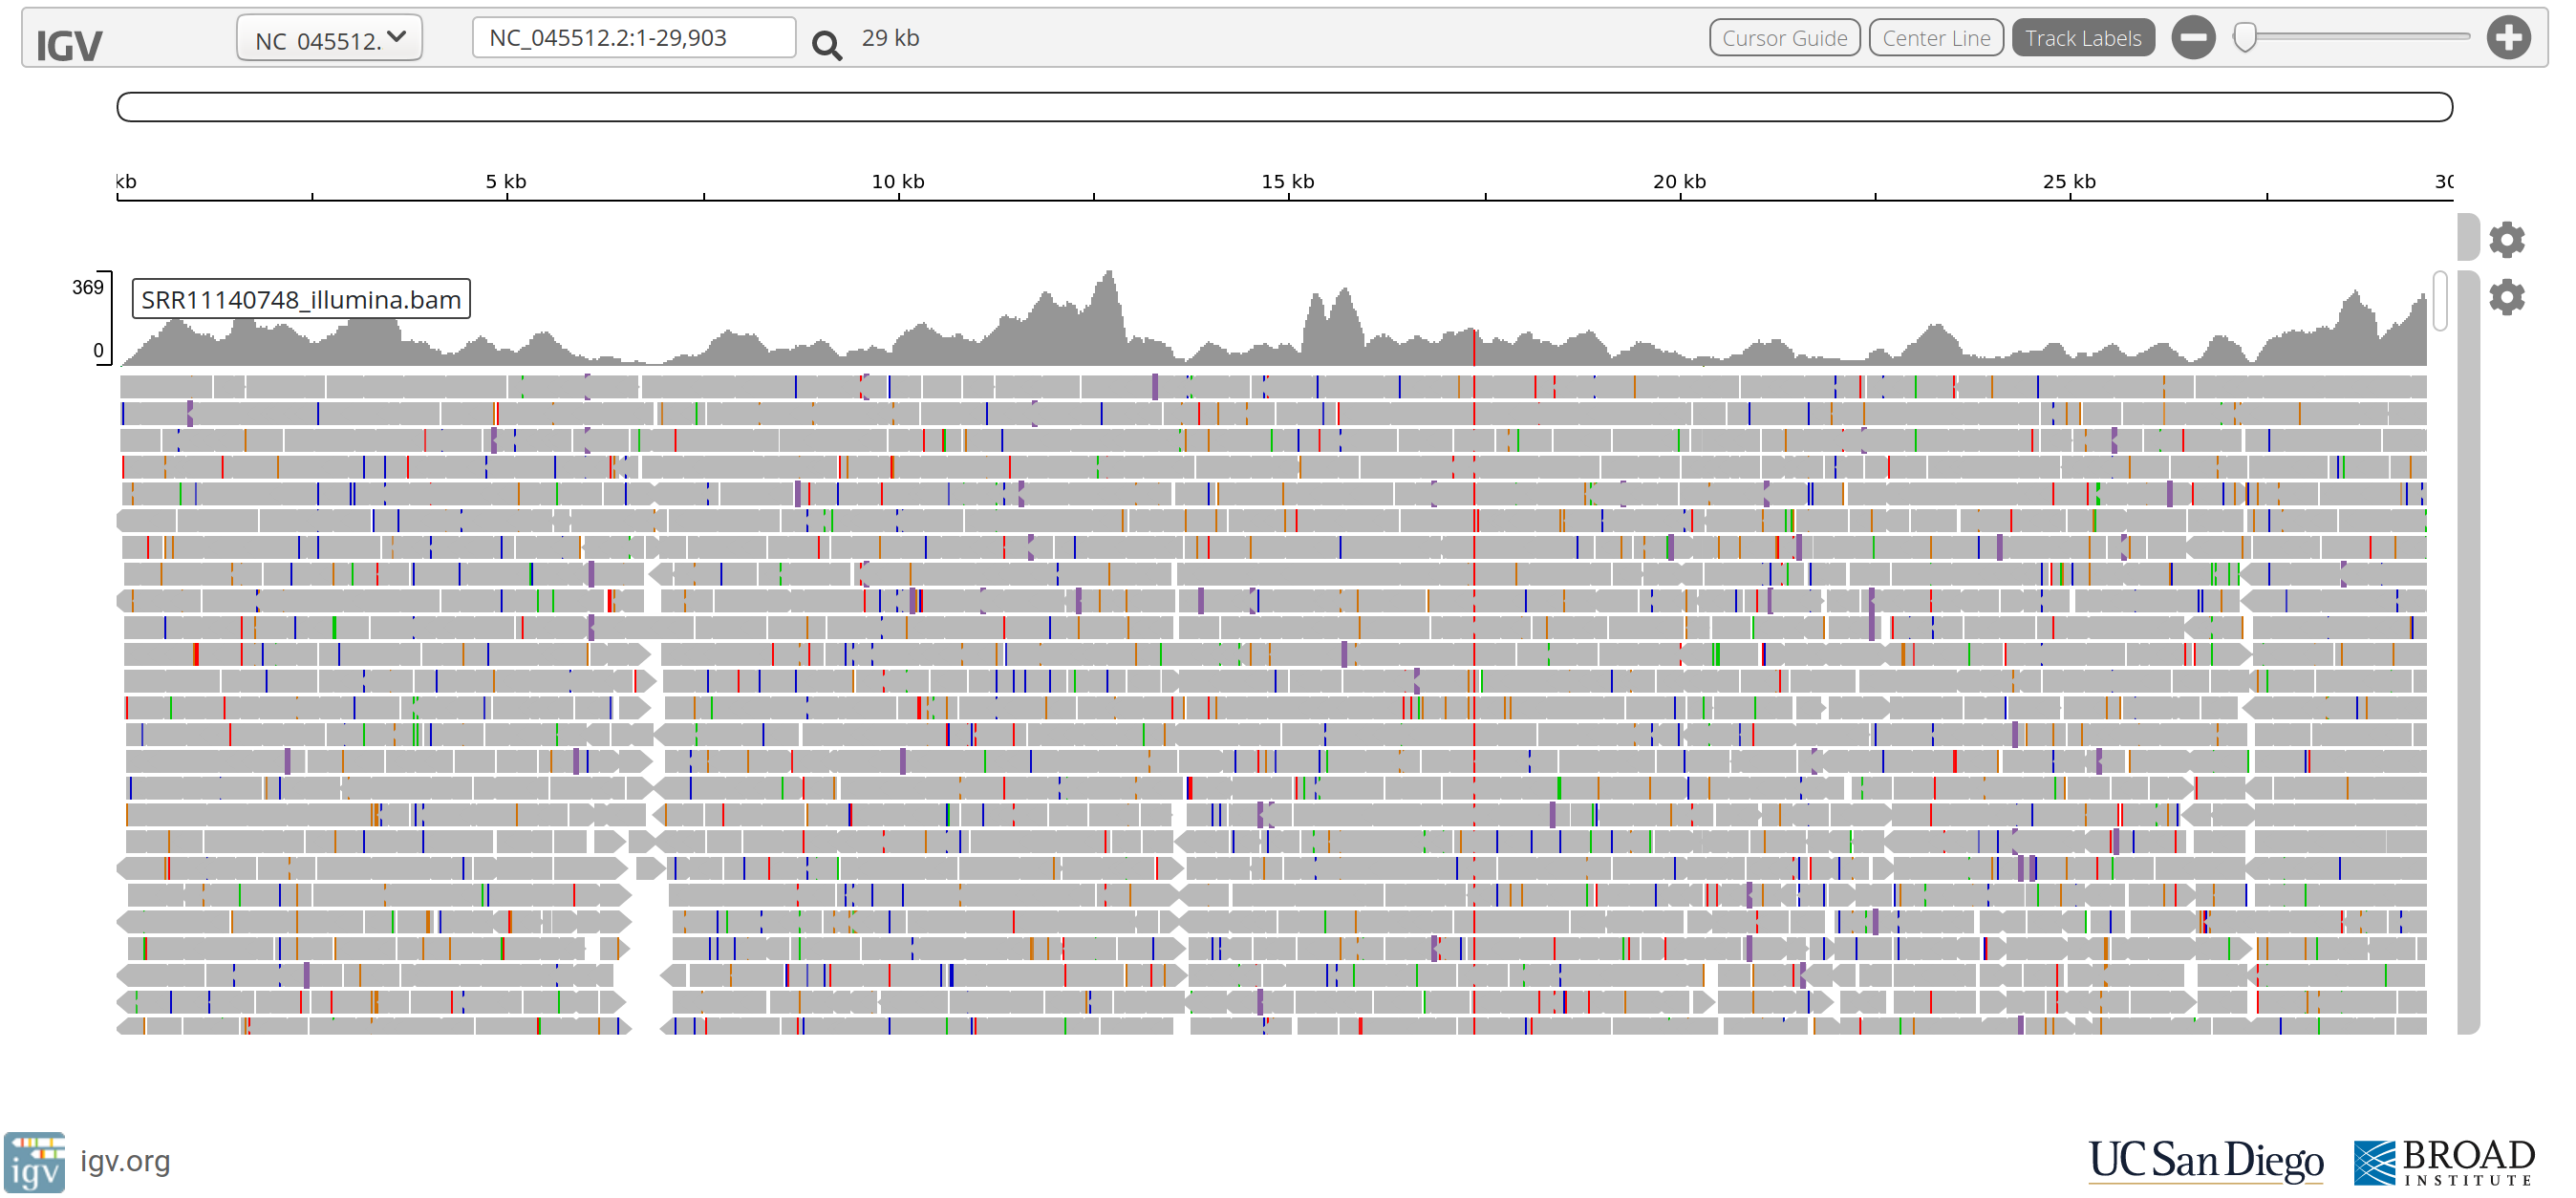Open the alignment track gear settings
The image size is (2576, 1198).
(x=2506, y=297)
